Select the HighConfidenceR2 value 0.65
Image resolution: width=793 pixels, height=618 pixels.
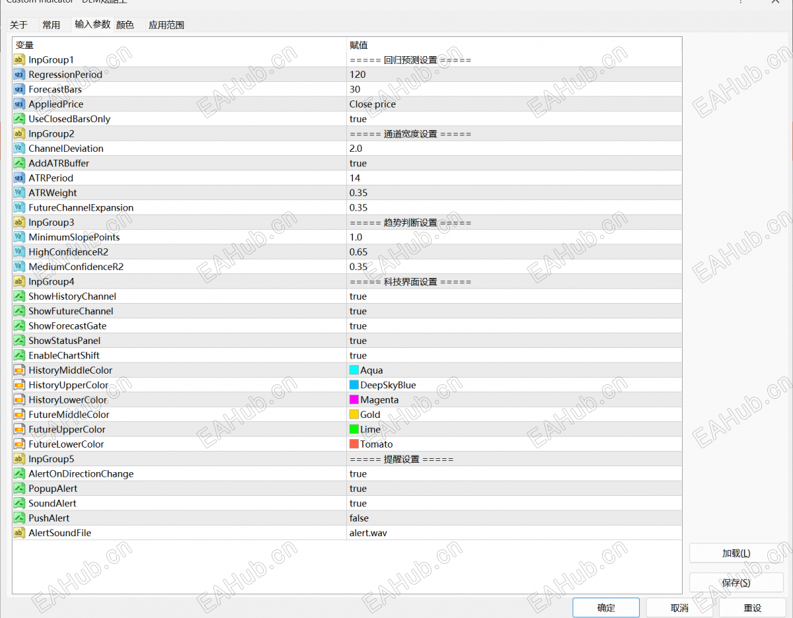(x=514, y=252)
